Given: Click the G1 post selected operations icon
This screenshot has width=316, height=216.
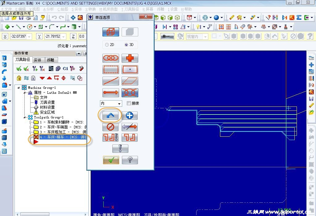Looking at the screenshot, I should pos(65,69).
